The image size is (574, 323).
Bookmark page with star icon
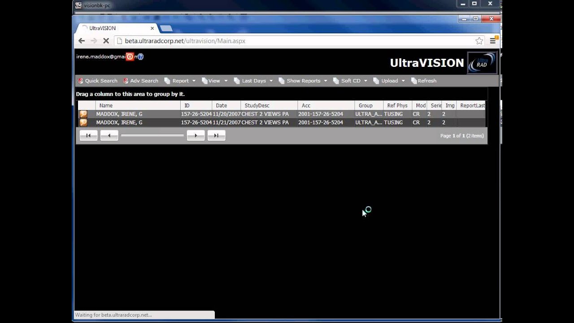point(479,41)
